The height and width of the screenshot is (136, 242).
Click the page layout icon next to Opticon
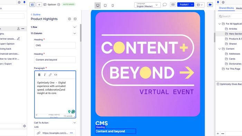point(45,4)
